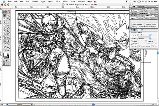Switch to the Attributes tab
Screen dimensions: 159x106
coord(141,6)
